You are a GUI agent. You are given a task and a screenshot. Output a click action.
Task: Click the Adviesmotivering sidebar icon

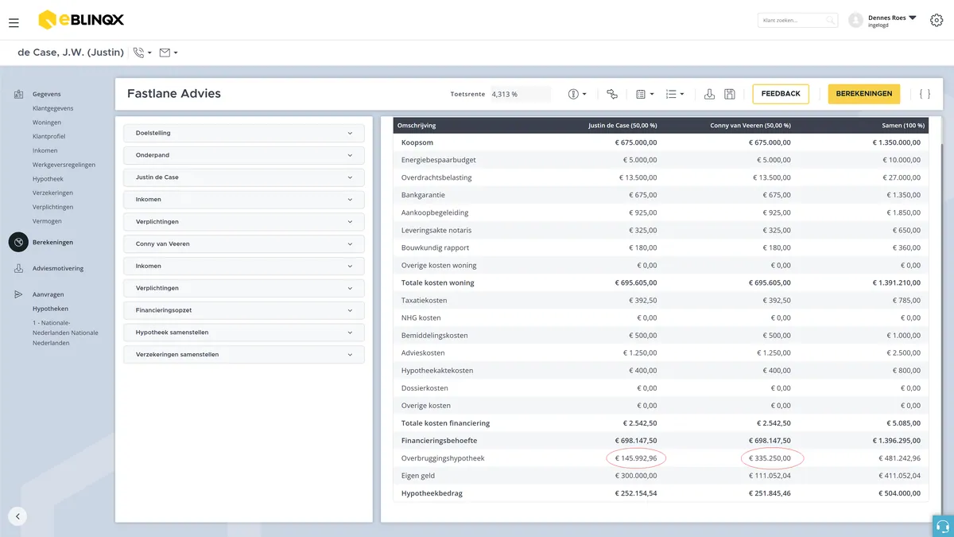18,269
